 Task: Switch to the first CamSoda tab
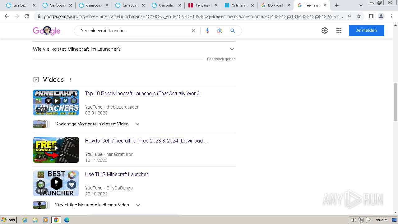57,5
